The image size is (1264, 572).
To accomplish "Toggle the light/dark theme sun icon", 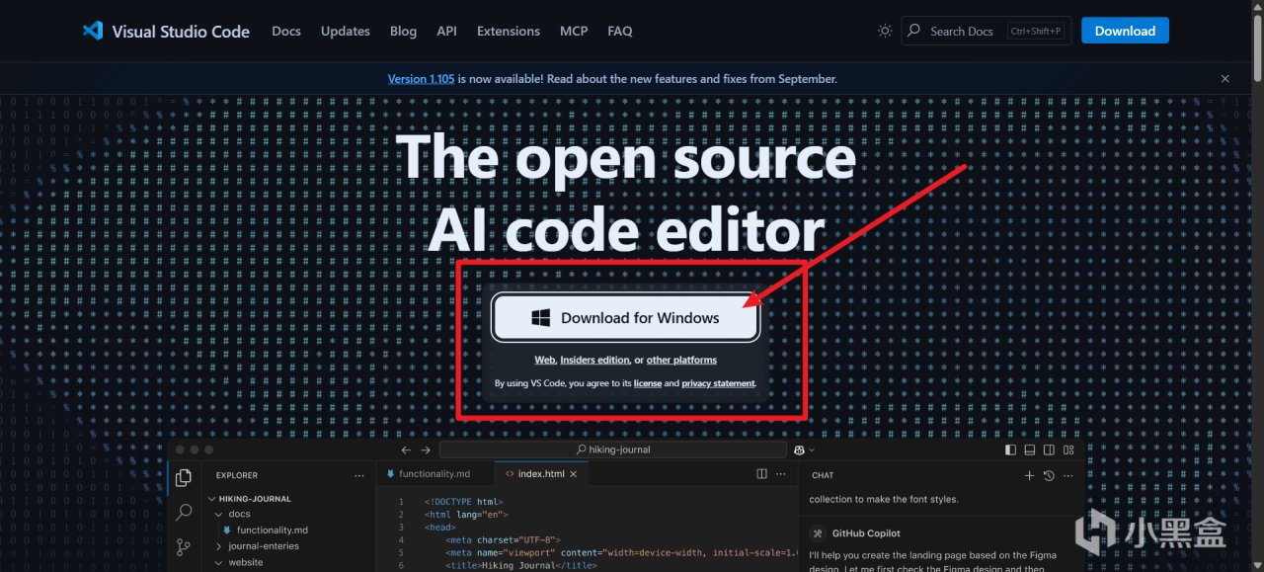I will pos(885,31).
